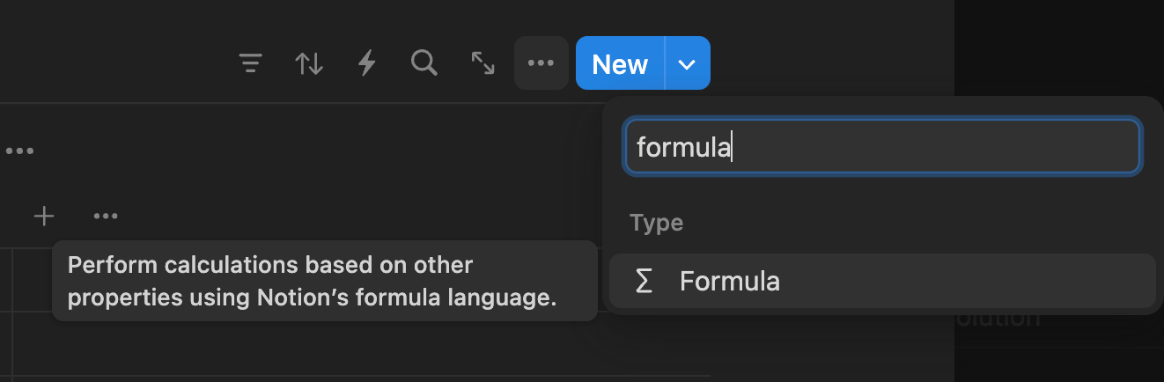Click the dimmed text right of the Formula option
The image size is (1164, 382).
[x=999, y=318]
